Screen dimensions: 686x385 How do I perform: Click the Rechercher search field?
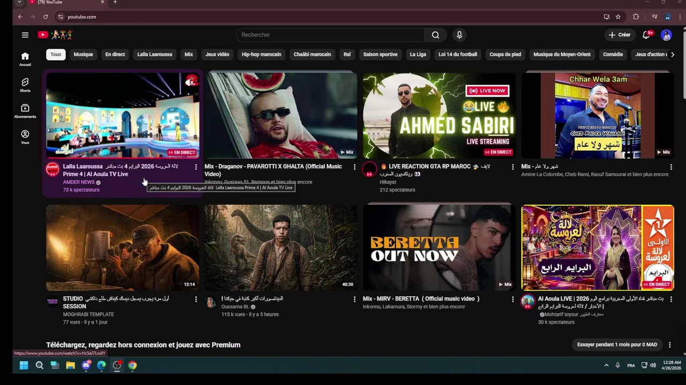point(330,35)
